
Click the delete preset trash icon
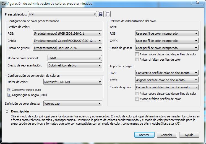point(108,14)
